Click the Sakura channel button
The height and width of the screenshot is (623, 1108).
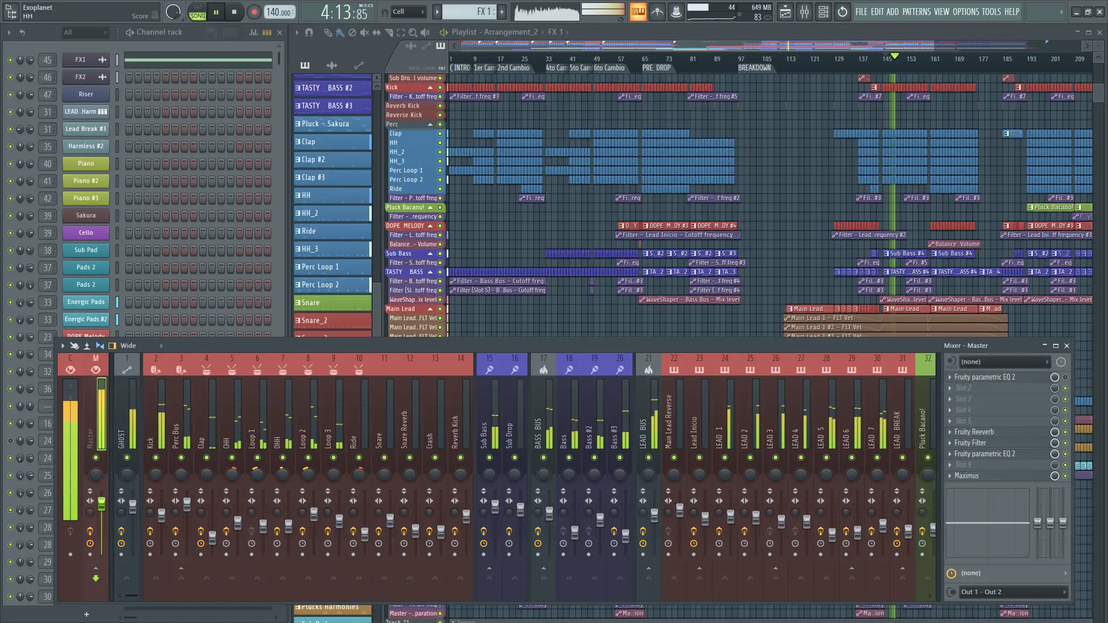[85, 216]
